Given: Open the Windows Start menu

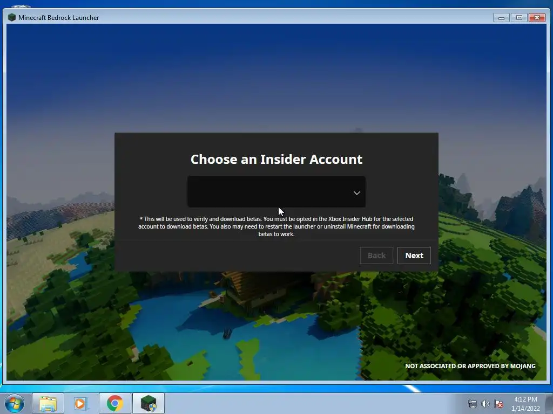Looking at the screenshot, I should click(x=15, y=403).
